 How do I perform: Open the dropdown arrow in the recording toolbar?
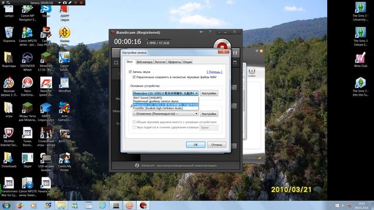click(x=60, y=2)
